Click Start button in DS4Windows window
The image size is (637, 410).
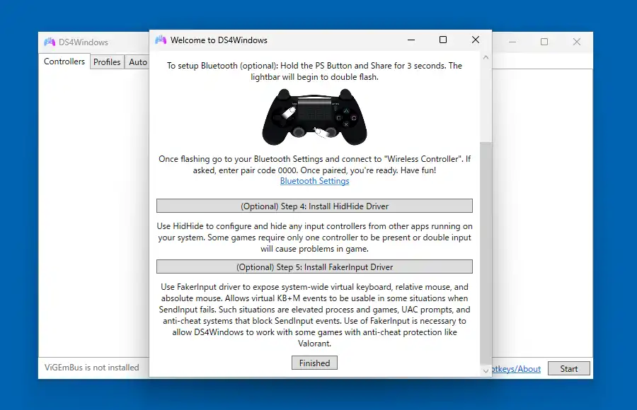(569, 368)
